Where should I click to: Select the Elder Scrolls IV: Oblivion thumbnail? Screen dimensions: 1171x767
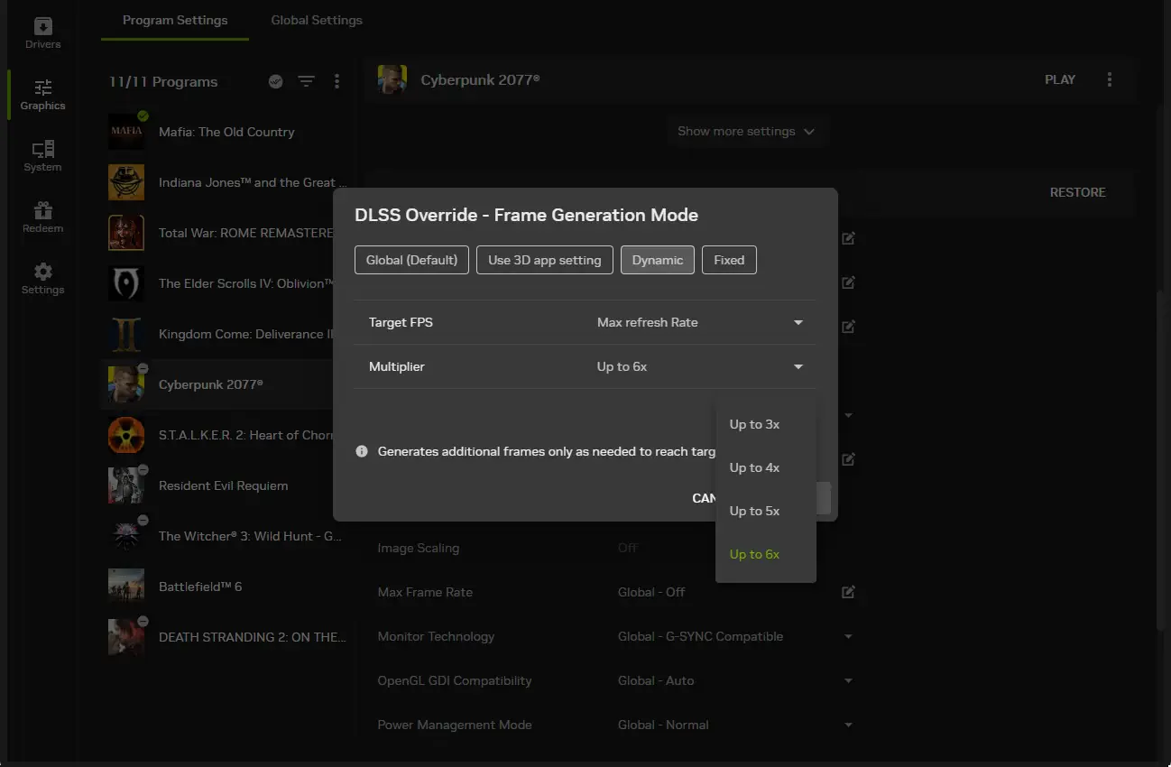click(x=126, y=283)
